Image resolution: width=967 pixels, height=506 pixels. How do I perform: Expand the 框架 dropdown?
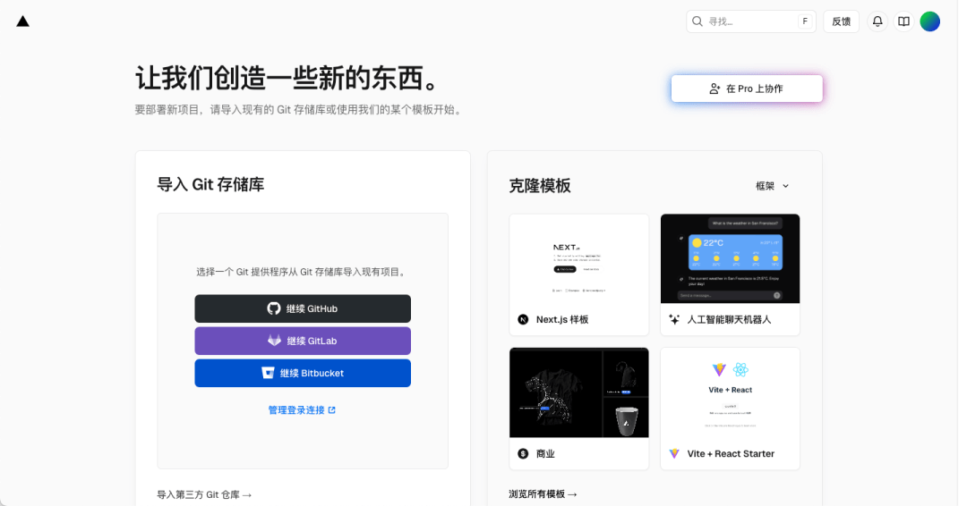click(x=772, y=186)
